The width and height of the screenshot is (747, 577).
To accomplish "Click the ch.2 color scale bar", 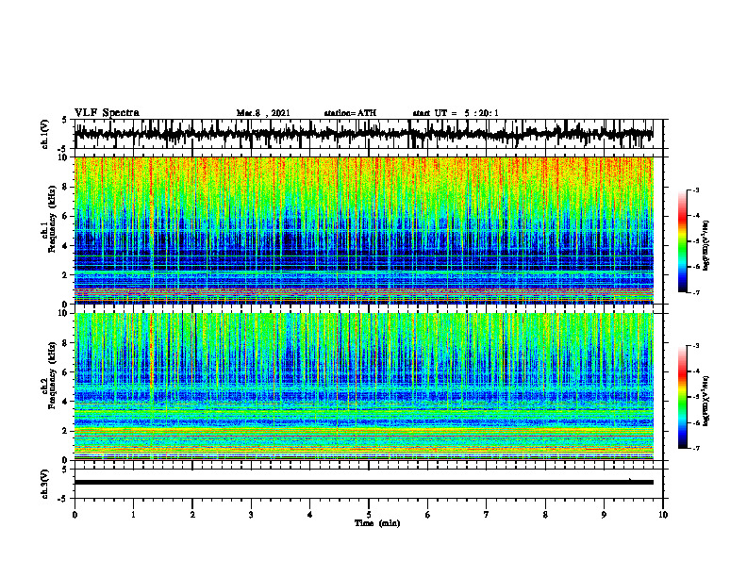I will [683, 397].
